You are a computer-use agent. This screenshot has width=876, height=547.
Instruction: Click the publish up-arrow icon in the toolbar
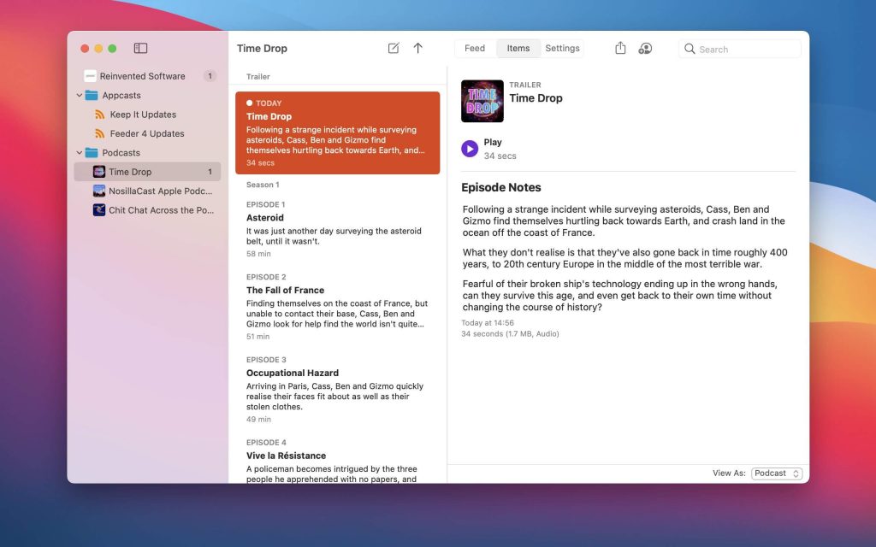[x=418, y=49]
